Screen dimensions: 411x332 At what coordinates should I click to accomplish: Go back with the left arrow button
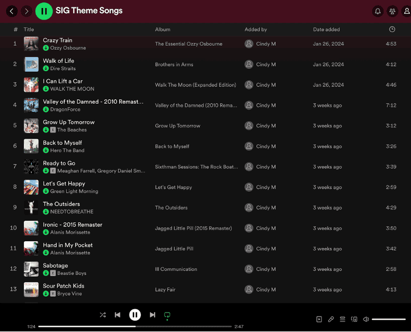coord(12,11)
